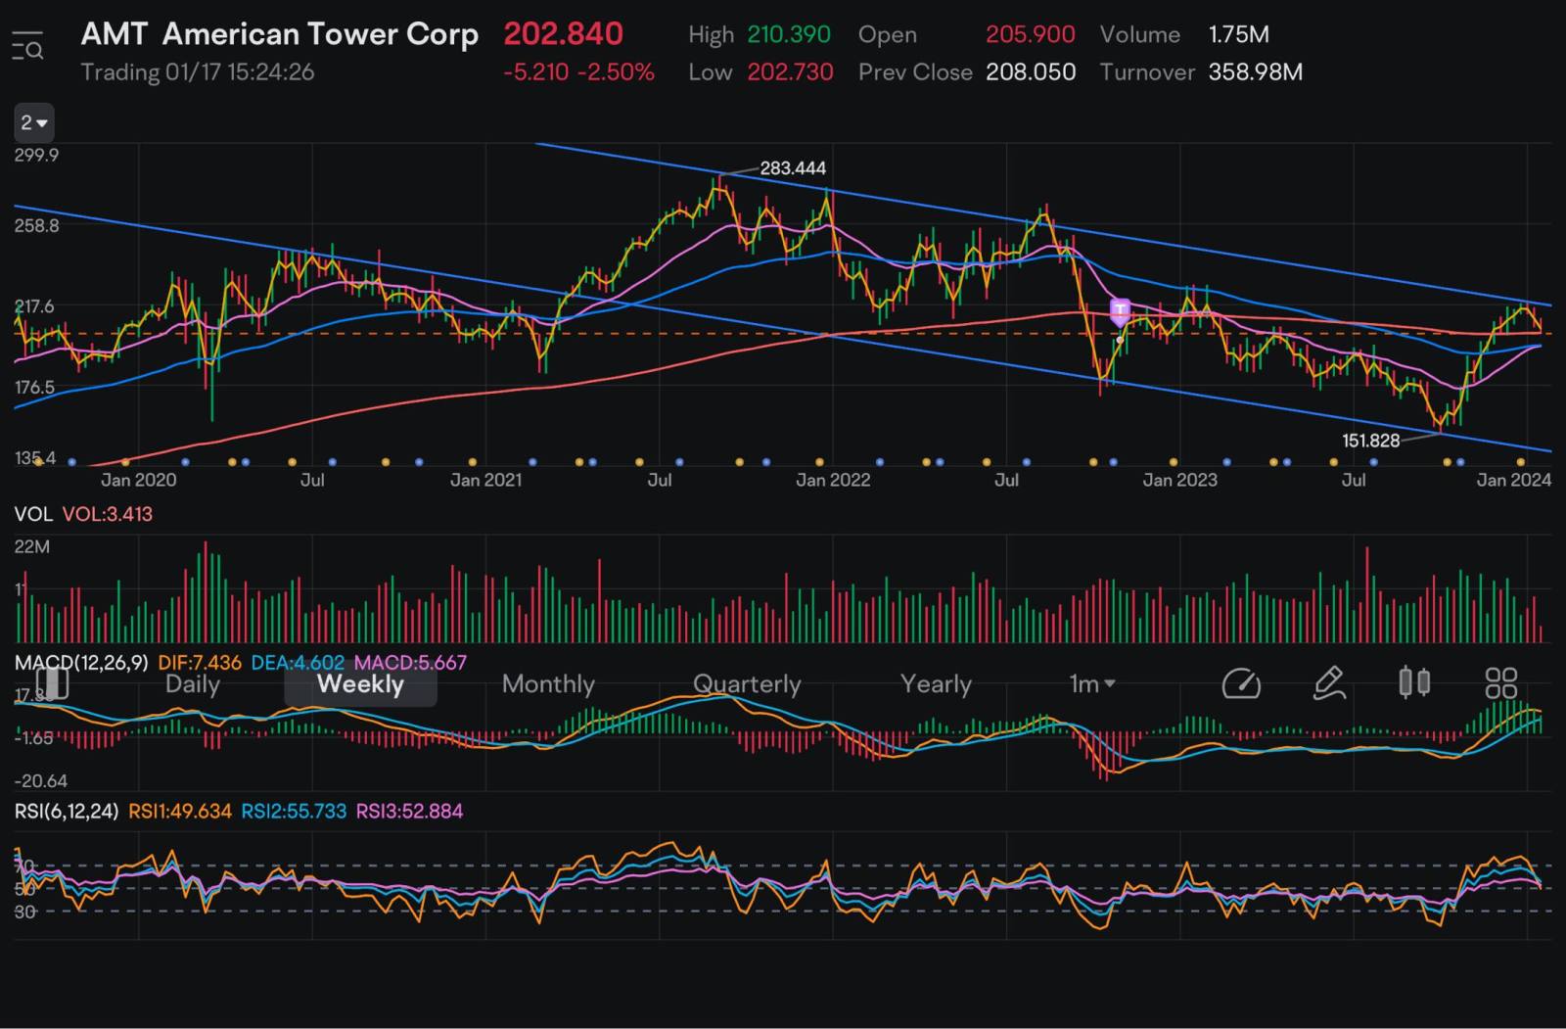The width and height of the screenshot is (1566, 1029).
Task: Click the Open 205.900 value
Action: pos(1031,34)
